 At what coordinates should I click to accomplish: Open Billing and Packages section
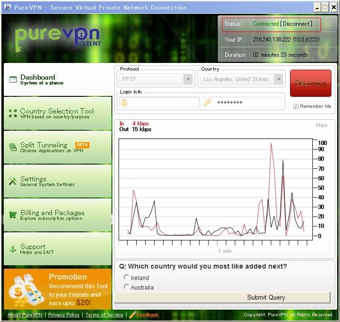[x=58, y=215]
